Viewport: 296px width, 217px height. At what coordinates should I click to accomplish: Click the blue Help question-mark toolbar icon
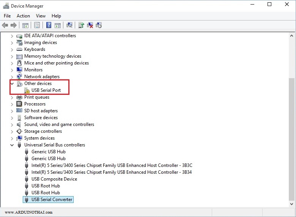49,25
